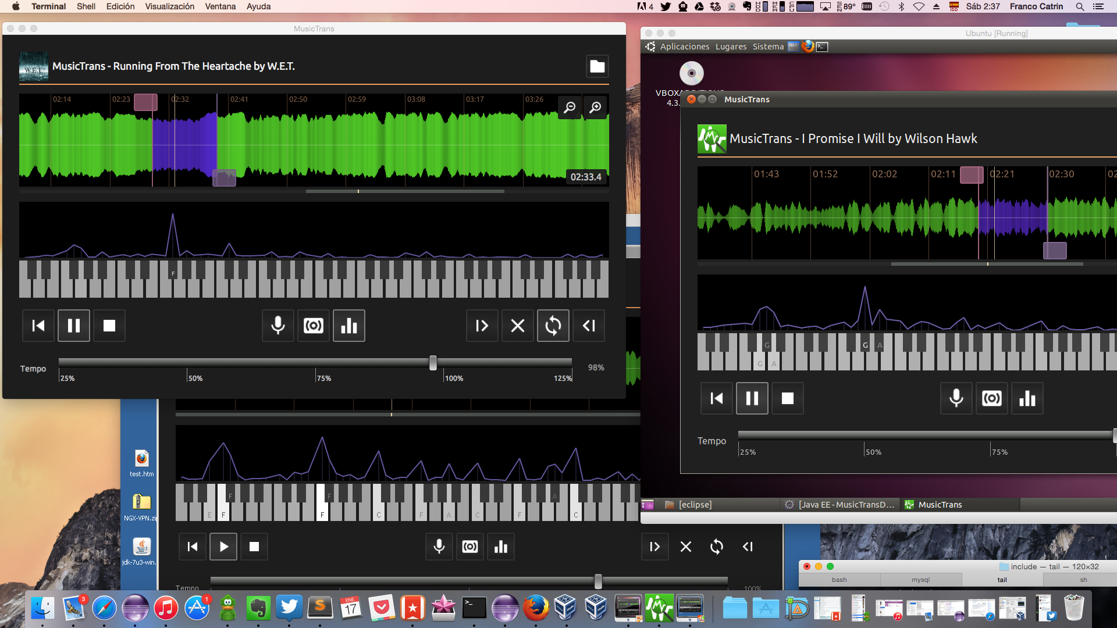Toggle microphone in the background Mac MusicTrans window
This screenshot has height=628, width=1117.
pyautogui.click(x=439, y=547)
